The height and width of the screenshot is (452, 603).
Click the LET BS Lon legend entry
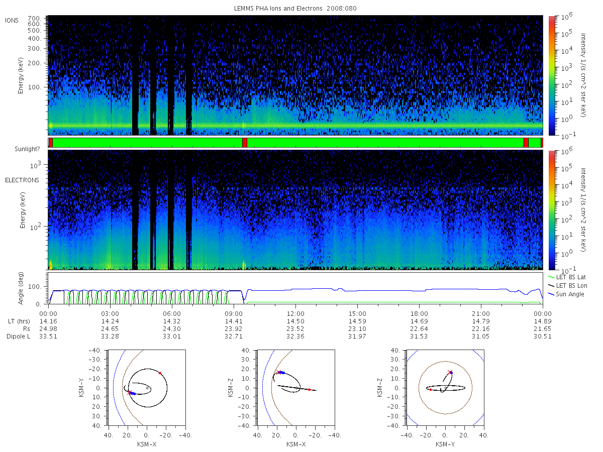click(x=567, y=285)
